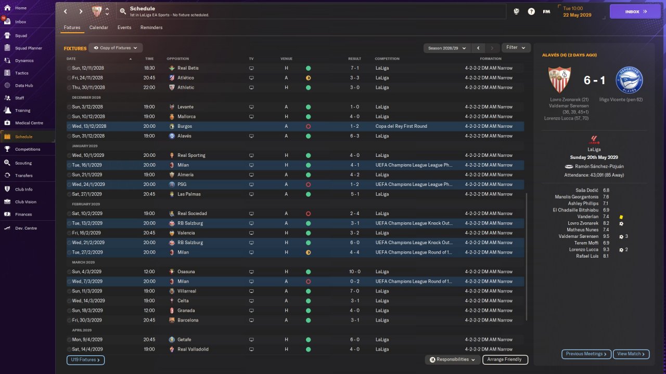666x374 pixels.
Task: Switch to the Events tab
Action: click(124, 28)
